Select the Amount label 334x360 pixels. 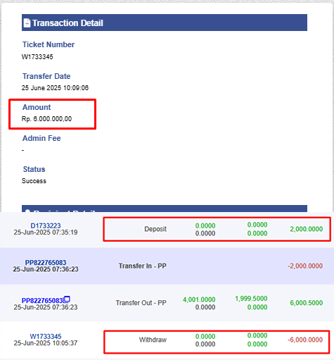pos(37,107)
